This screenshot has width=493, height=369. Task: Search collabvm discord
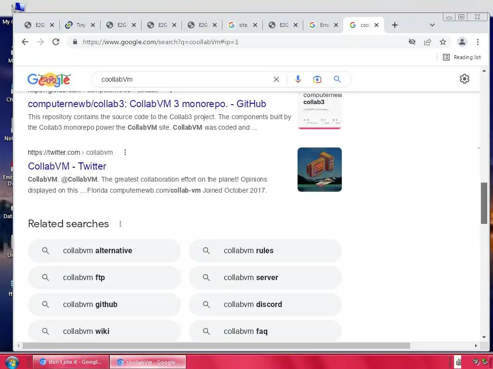tap(265, 304)
